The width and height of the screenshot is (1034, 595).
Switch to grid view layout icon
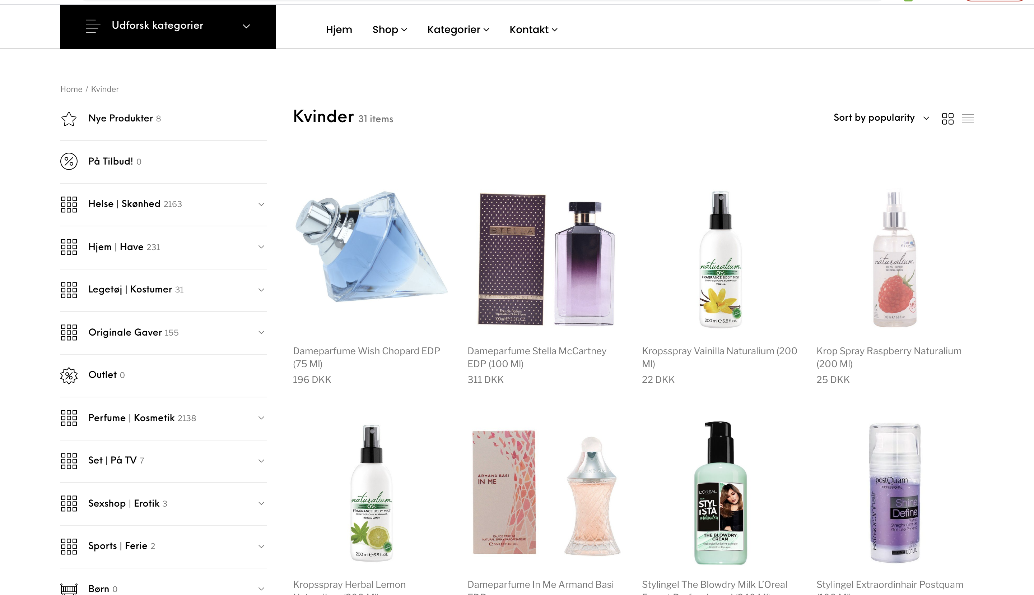[947, 119]
